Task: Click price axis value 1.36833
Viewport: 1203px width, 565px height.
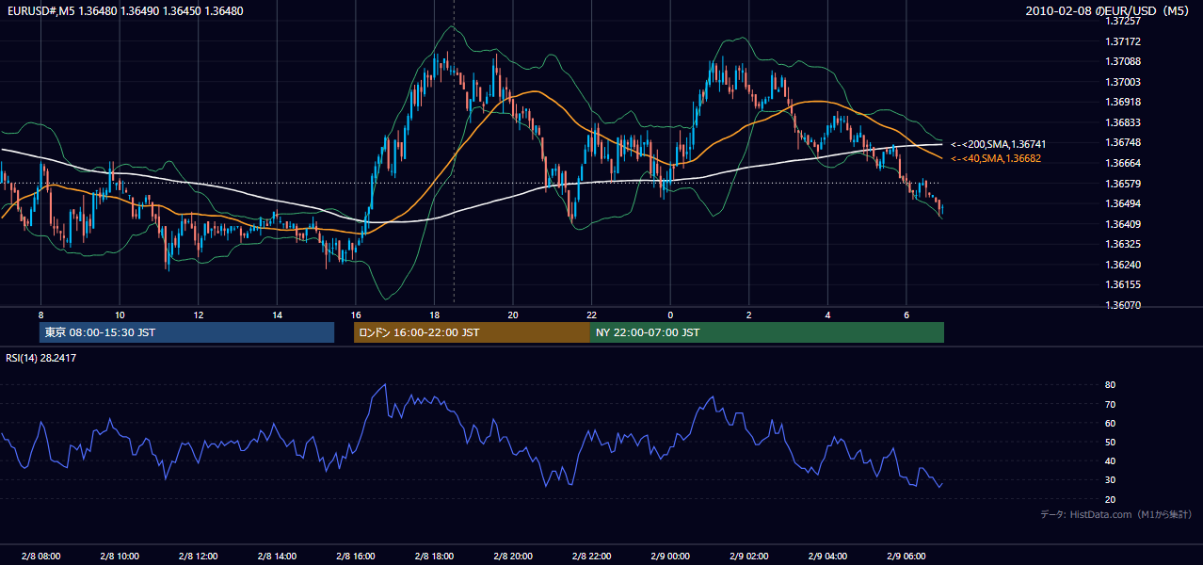Action: tap(1125, 122)
